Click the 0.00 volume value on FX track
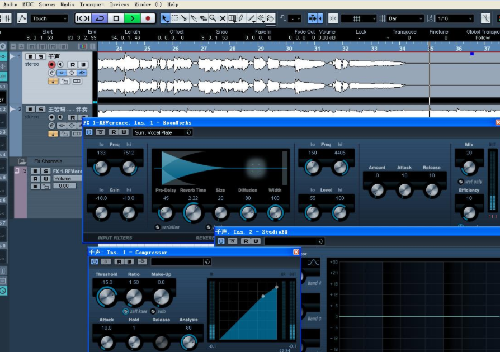This screenshot has height=352, width=500. coord(64,186)
